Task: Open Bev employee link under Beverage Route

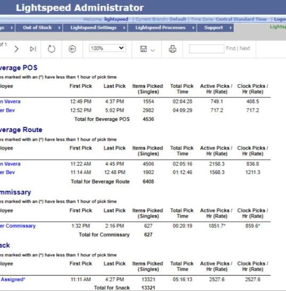Action: pyautogui.click(x=7, y=172)
